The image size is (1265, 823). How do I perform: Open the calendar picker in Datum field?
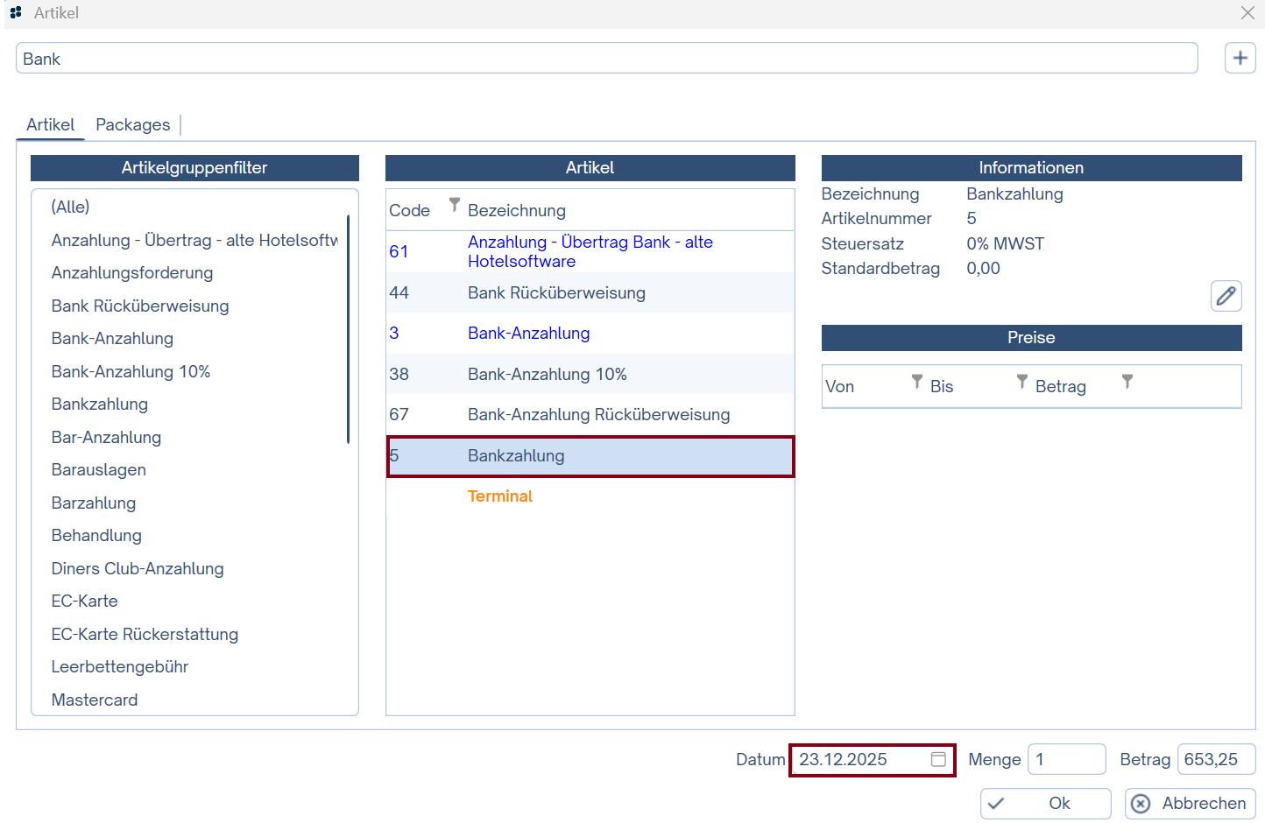pyautogui.click(x=938, y=759)
